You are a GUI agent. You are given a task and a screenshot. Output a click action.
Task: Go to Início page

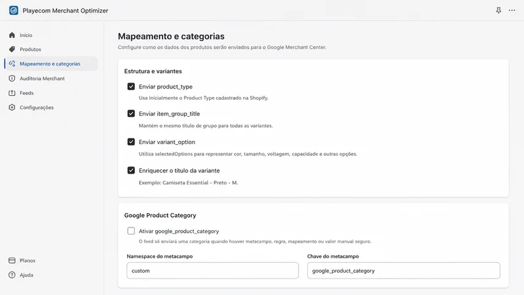tap(51, 35)
